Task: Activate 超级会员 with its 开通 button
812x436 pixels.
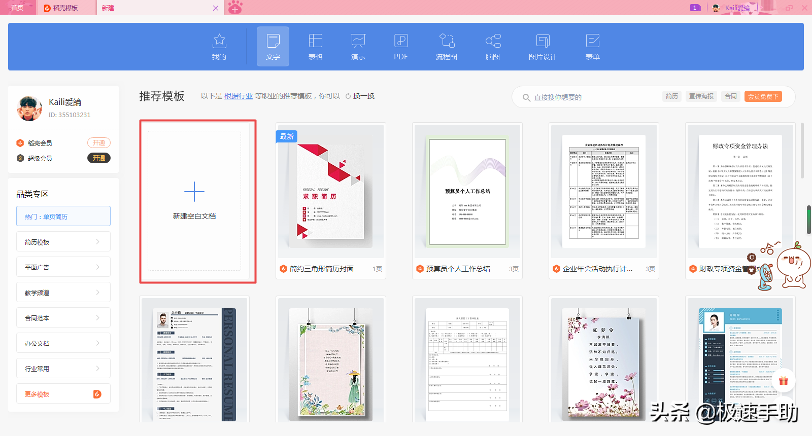Action: [99, 158]
